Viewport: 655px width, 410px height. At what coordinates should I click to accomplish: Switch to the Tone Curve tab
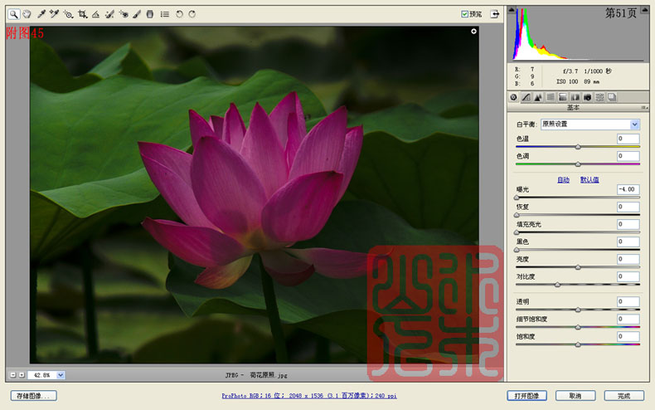tap(526, 97)
